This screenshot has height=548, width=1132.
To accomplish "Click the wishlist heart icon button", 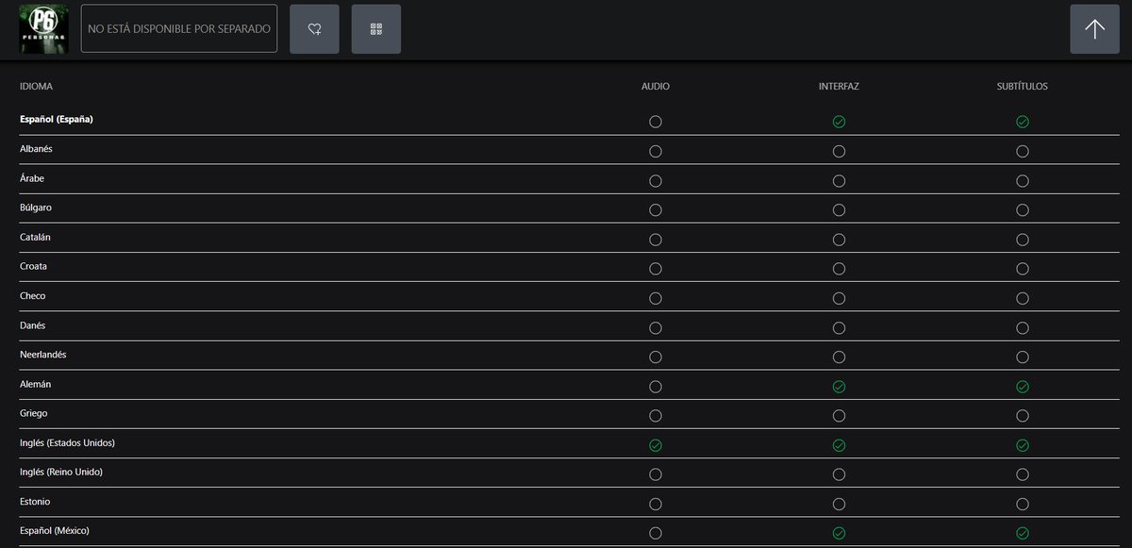I will (314, 29).
